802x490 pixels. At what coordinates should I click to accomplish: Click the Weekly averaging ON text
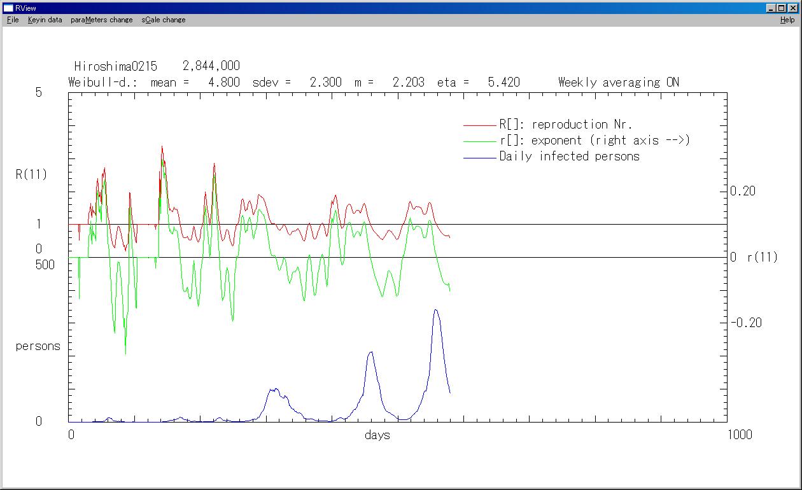[618, 82]
